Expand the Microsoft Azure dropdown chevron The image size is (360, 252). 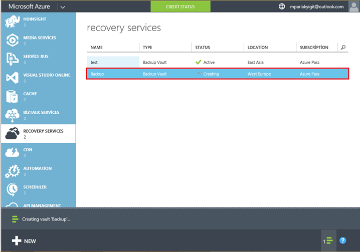[63, 7]
